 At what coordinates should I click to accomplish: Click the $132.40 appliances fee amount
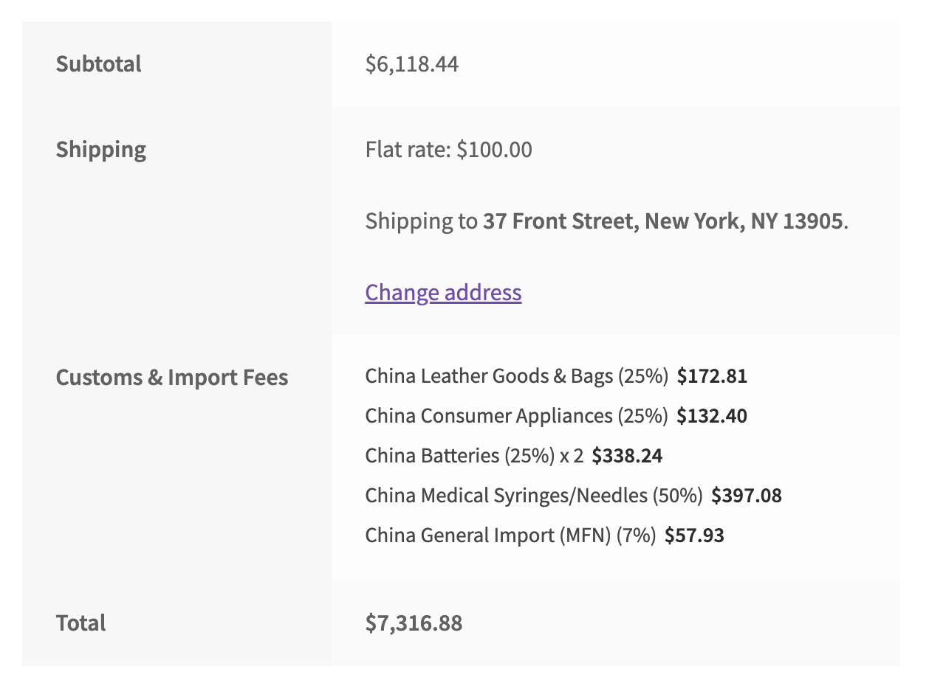712,416
